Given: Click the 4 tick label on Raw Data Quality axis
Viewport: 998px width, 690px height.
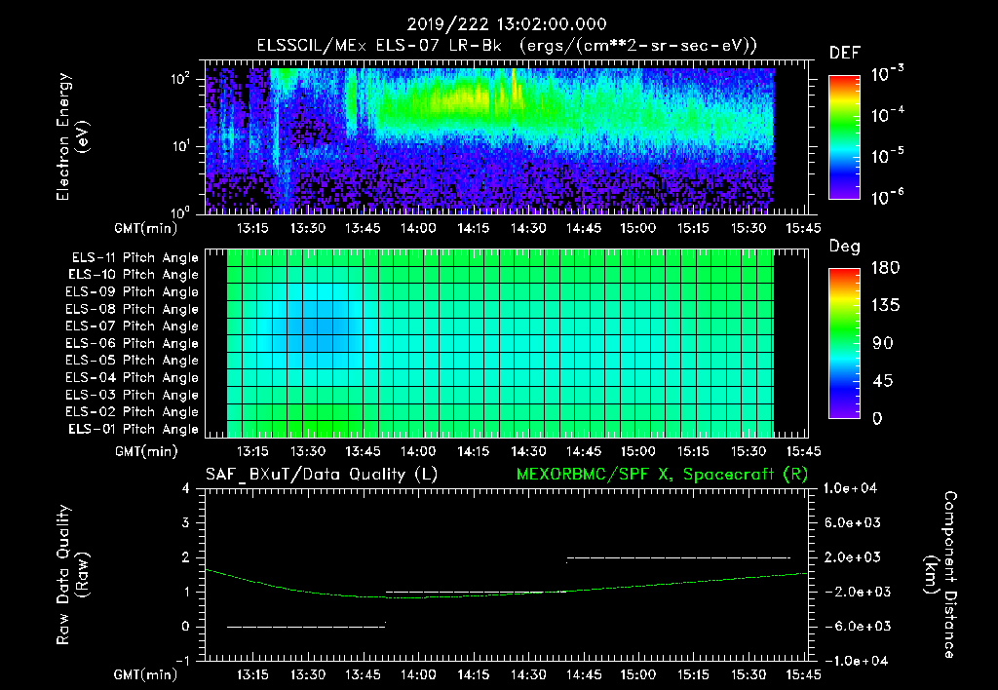Looking at the screenshot, I should 185,489.
